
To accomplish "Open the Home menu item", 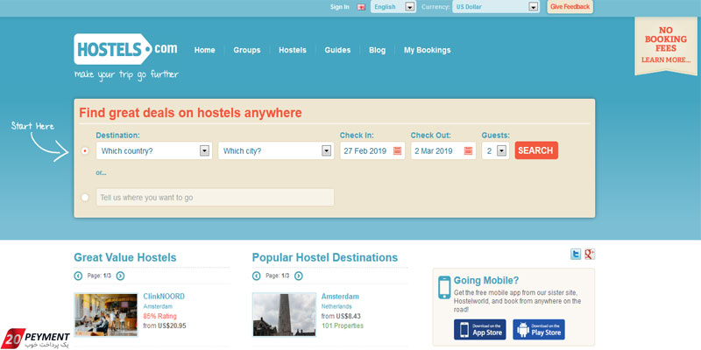I will click(x=205, y=50).
